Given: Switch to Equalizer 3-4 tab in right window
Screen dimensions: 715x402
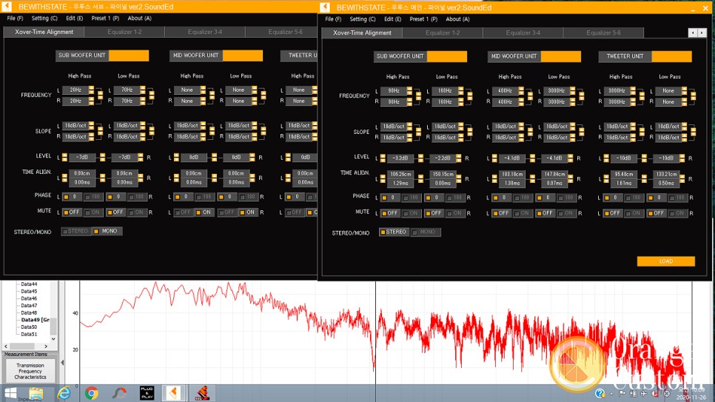Looking at the screenshot, I should (523, 33).
